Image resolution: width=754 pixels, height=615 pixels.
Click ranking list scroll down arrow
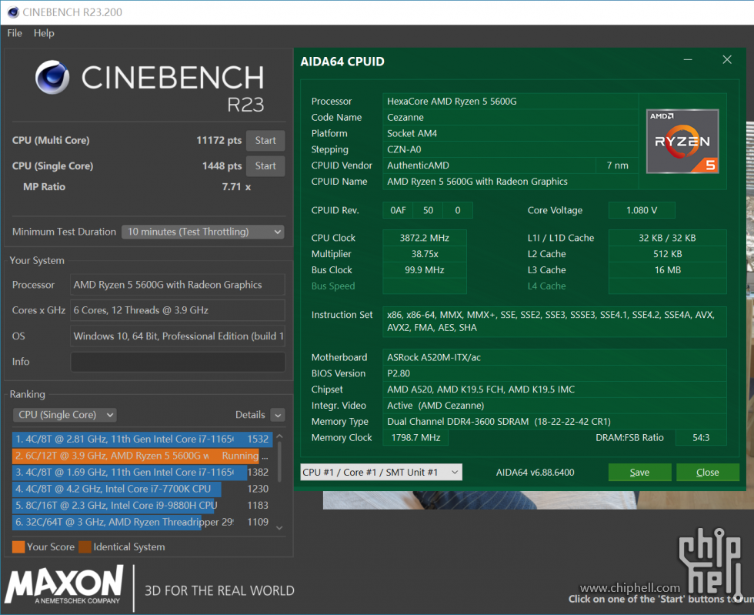click(x=279, y=528)
